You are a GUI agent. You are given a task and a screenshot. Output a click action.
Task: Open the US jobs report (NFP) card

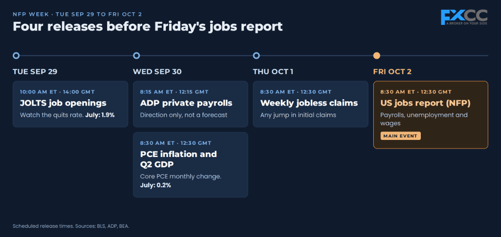(x=431, y=115)
